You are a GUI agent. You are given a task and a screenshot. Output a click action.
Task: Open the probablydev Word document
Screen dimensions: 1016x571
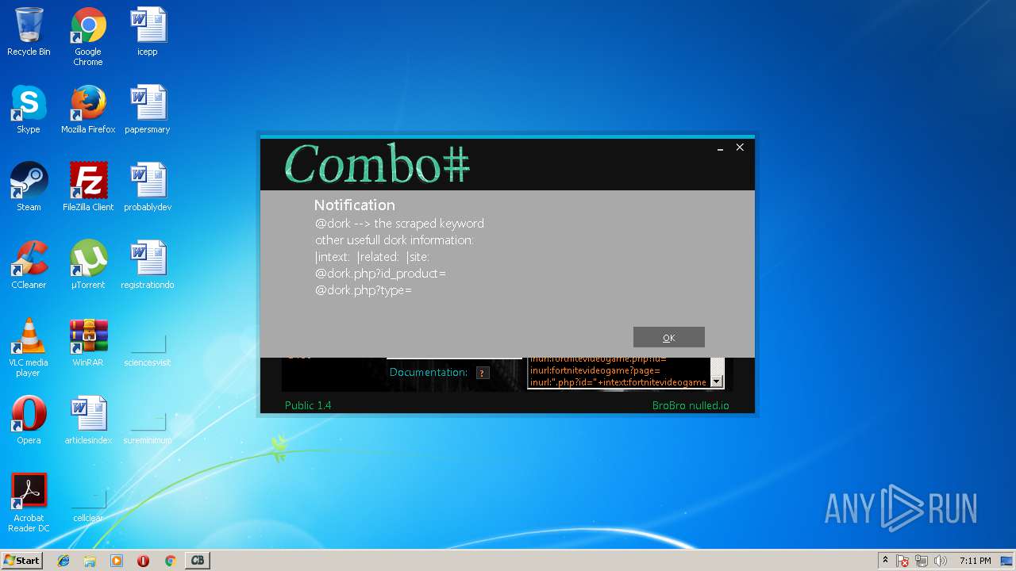click(x=148, y=187)
